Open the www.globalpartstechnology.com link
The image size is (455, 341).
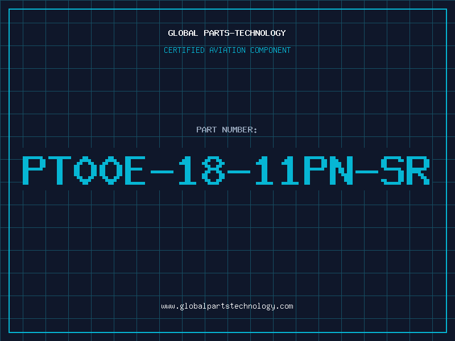pos(227,306)
